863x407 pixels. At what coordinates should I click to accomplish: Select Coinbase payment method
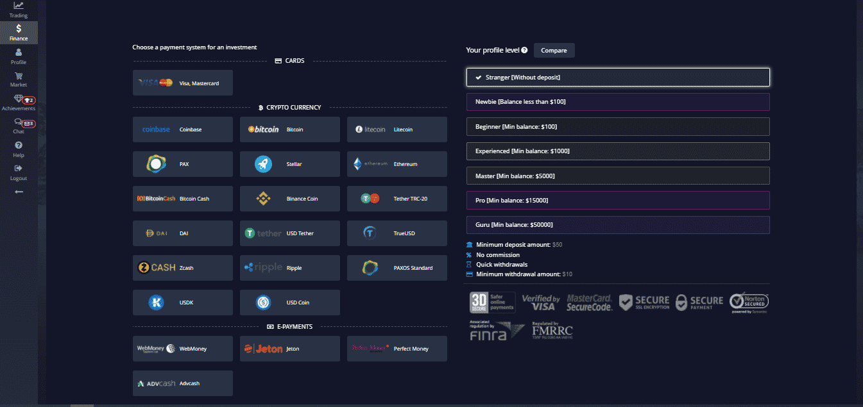click(x=183, y=129)
